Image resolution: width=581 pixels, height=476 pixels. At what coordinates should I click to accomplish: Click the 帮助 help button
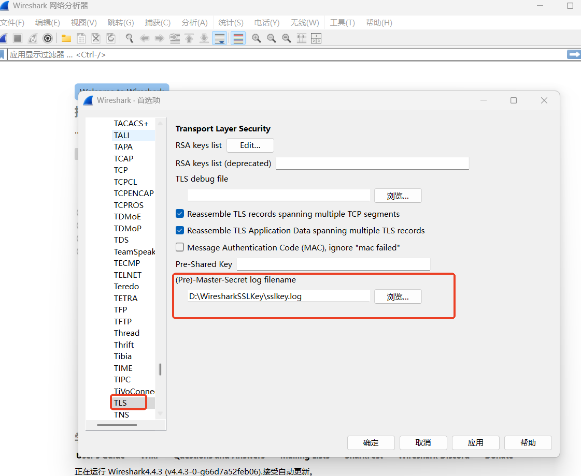click(x=528, y=443)
